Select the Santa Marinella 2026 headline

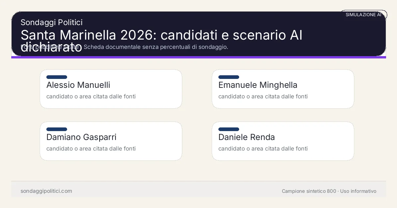coord(161,35)
